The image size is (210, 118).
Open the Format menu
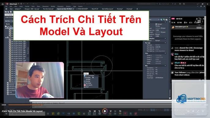[27, 6]
